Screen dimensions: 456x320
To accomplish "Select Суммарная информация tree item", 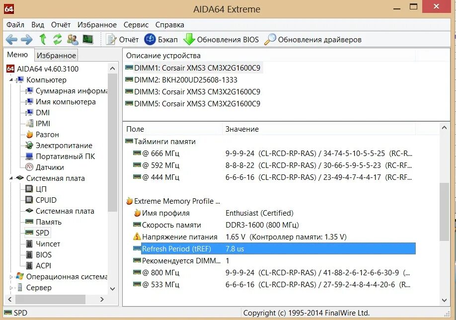I will pos(67,91).
